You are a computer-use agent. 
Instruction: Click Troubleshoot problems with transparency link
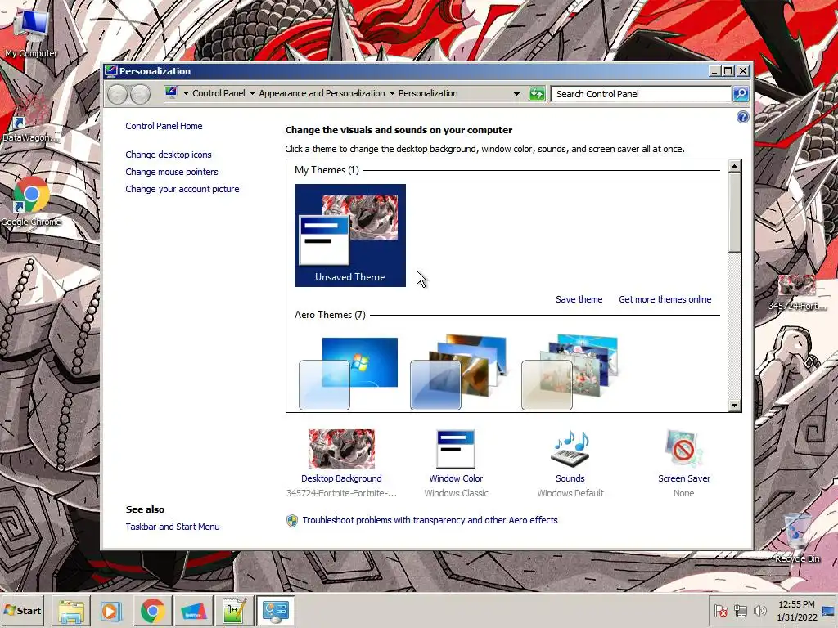[x=430, y=520]
